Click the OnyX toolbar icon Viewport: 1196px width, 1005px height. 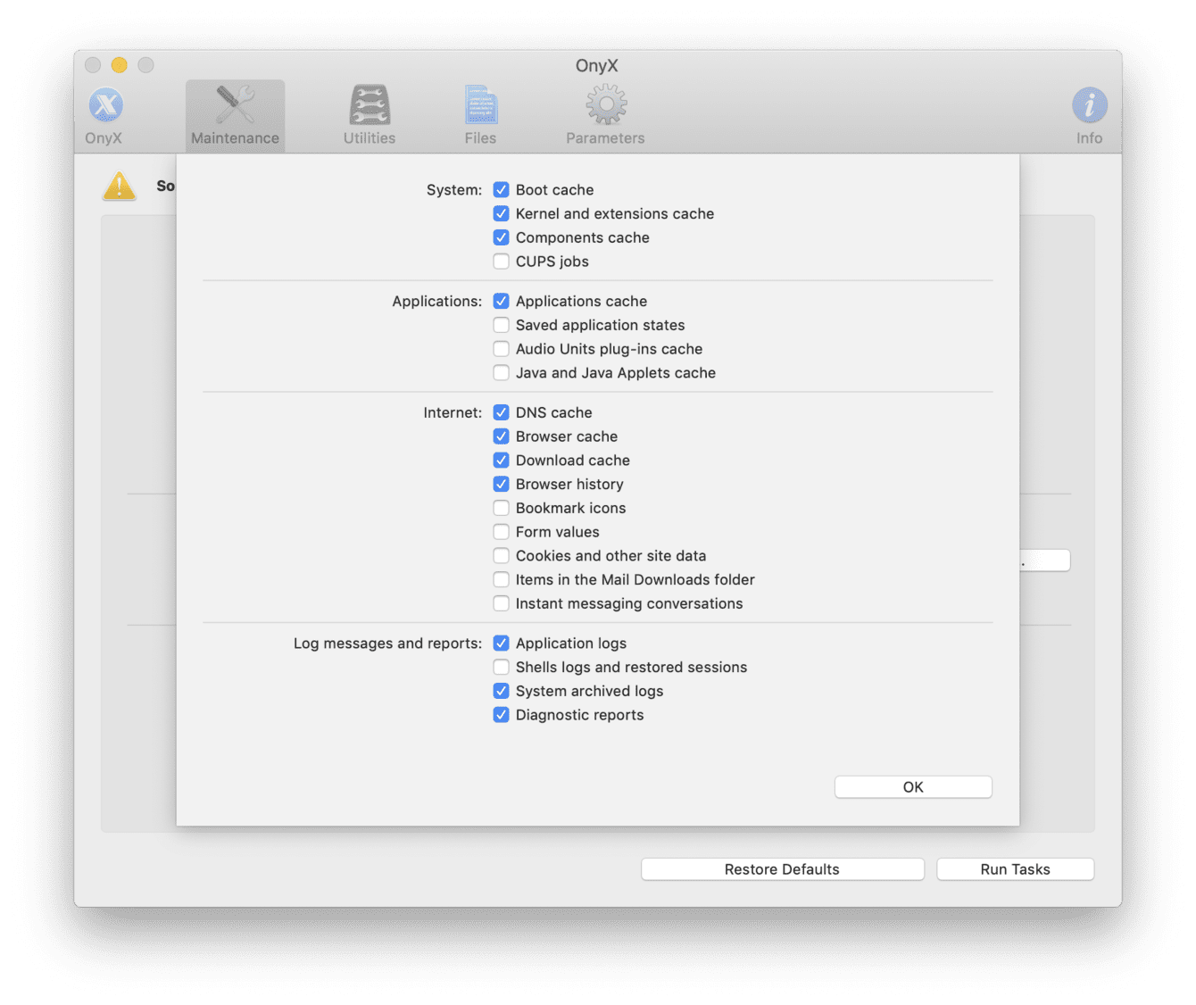point(105,106)
